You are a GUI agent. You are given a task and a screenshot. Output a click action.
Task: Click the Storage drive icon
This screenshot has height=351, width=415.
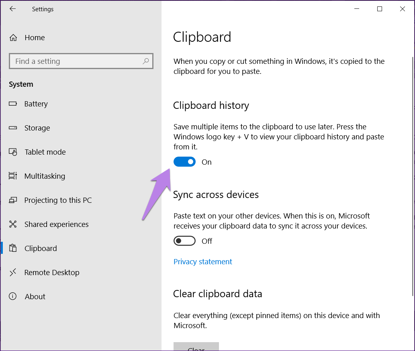(x=13, y=128)
